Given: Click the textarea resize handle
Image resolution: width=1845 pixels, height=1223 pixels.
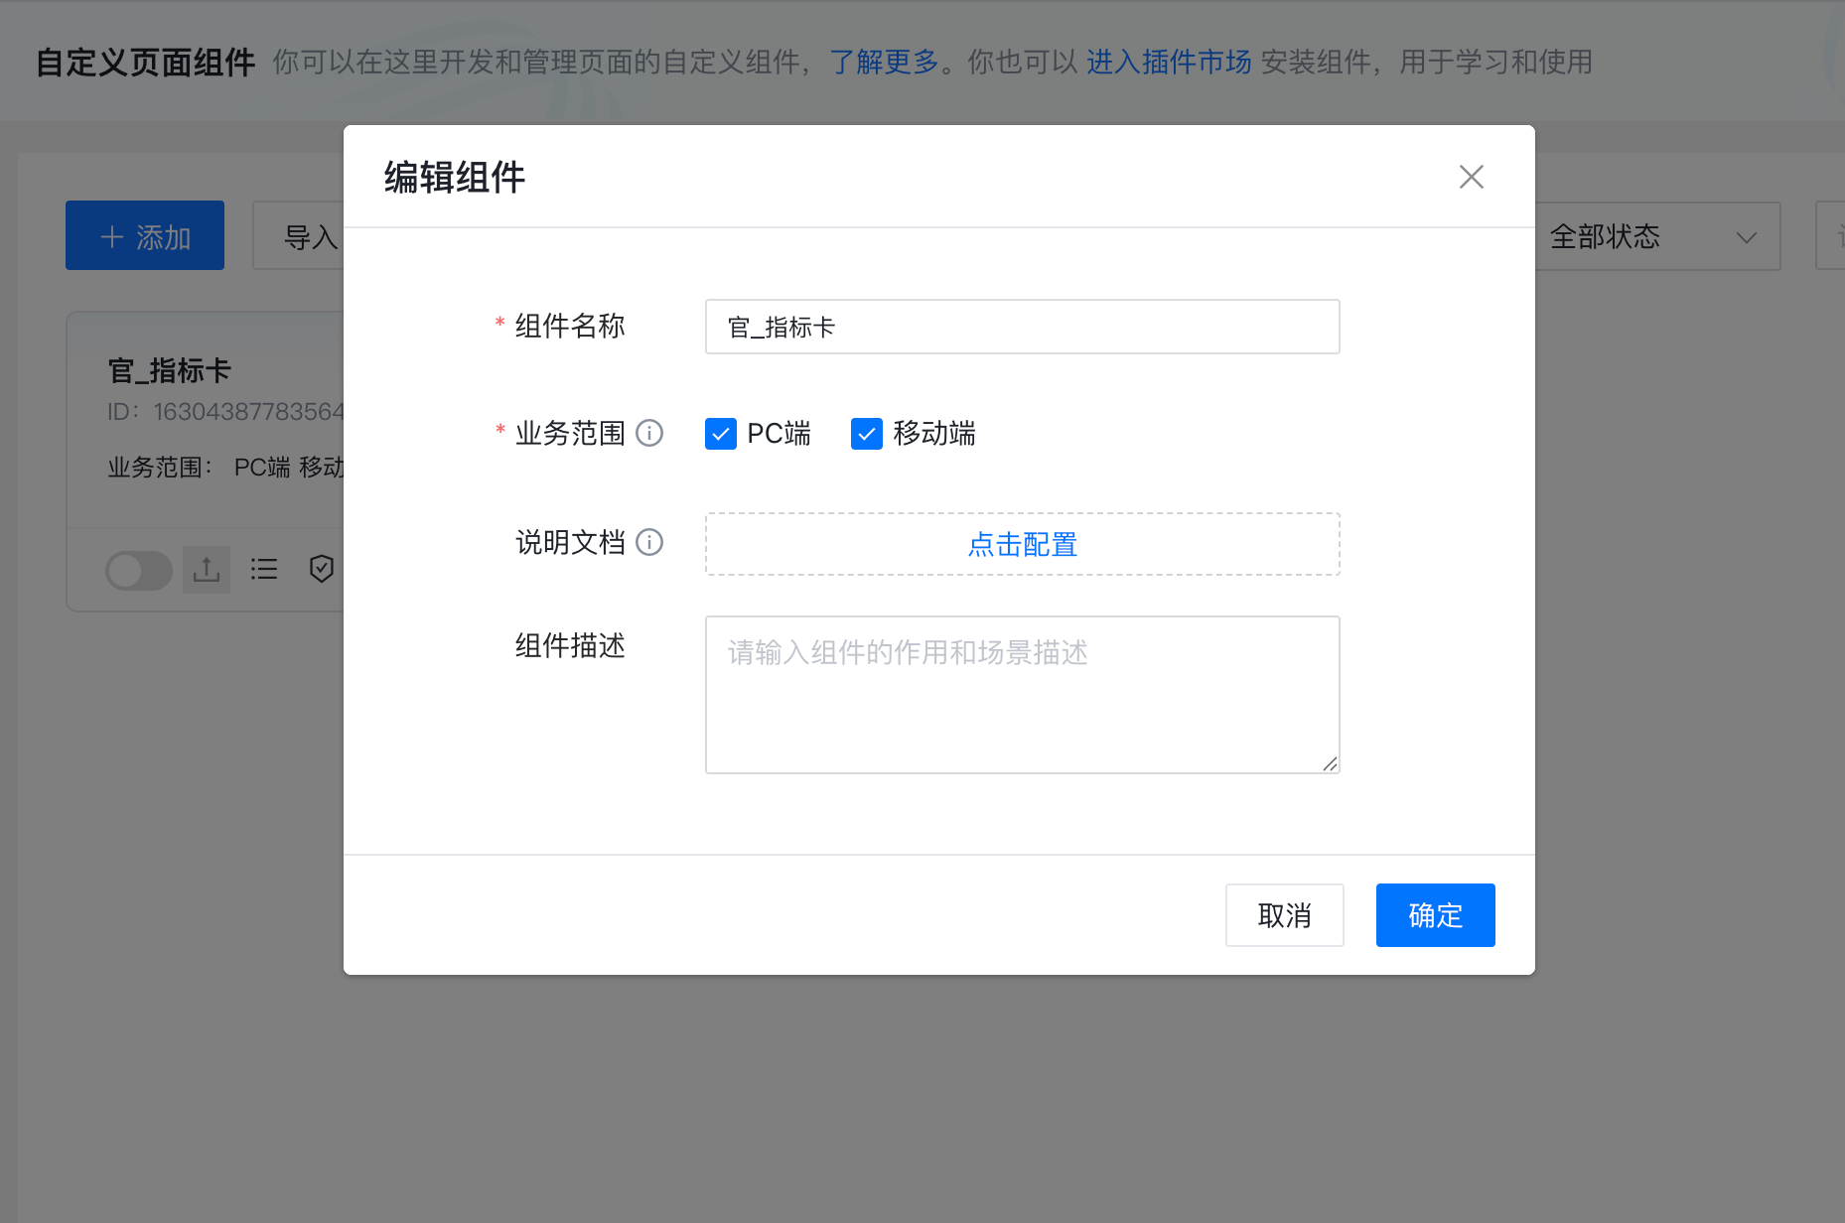Looking at the screenshot, I should 1331,763.
